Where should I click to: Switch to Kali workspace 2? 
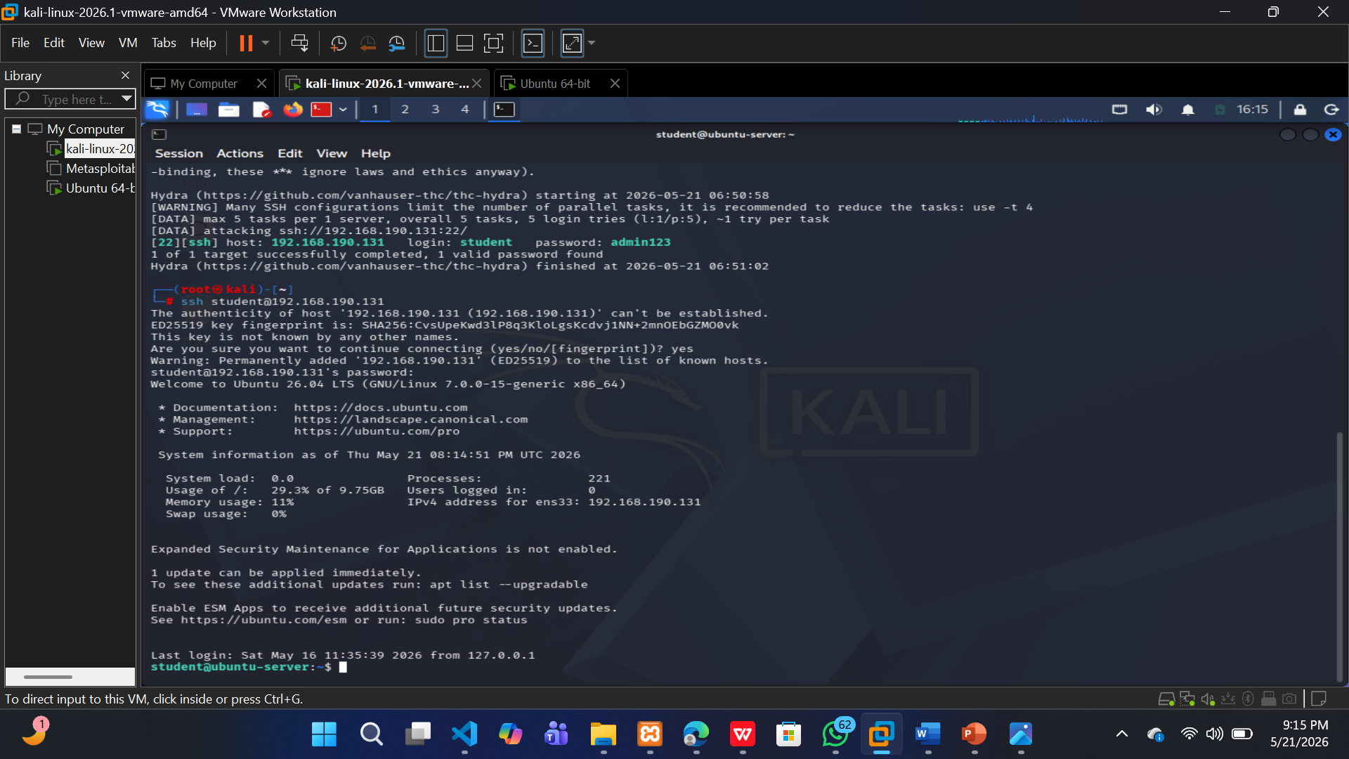405,110
